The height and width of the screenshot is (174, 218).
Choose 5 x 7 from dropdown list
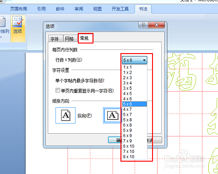click(135, 114)
